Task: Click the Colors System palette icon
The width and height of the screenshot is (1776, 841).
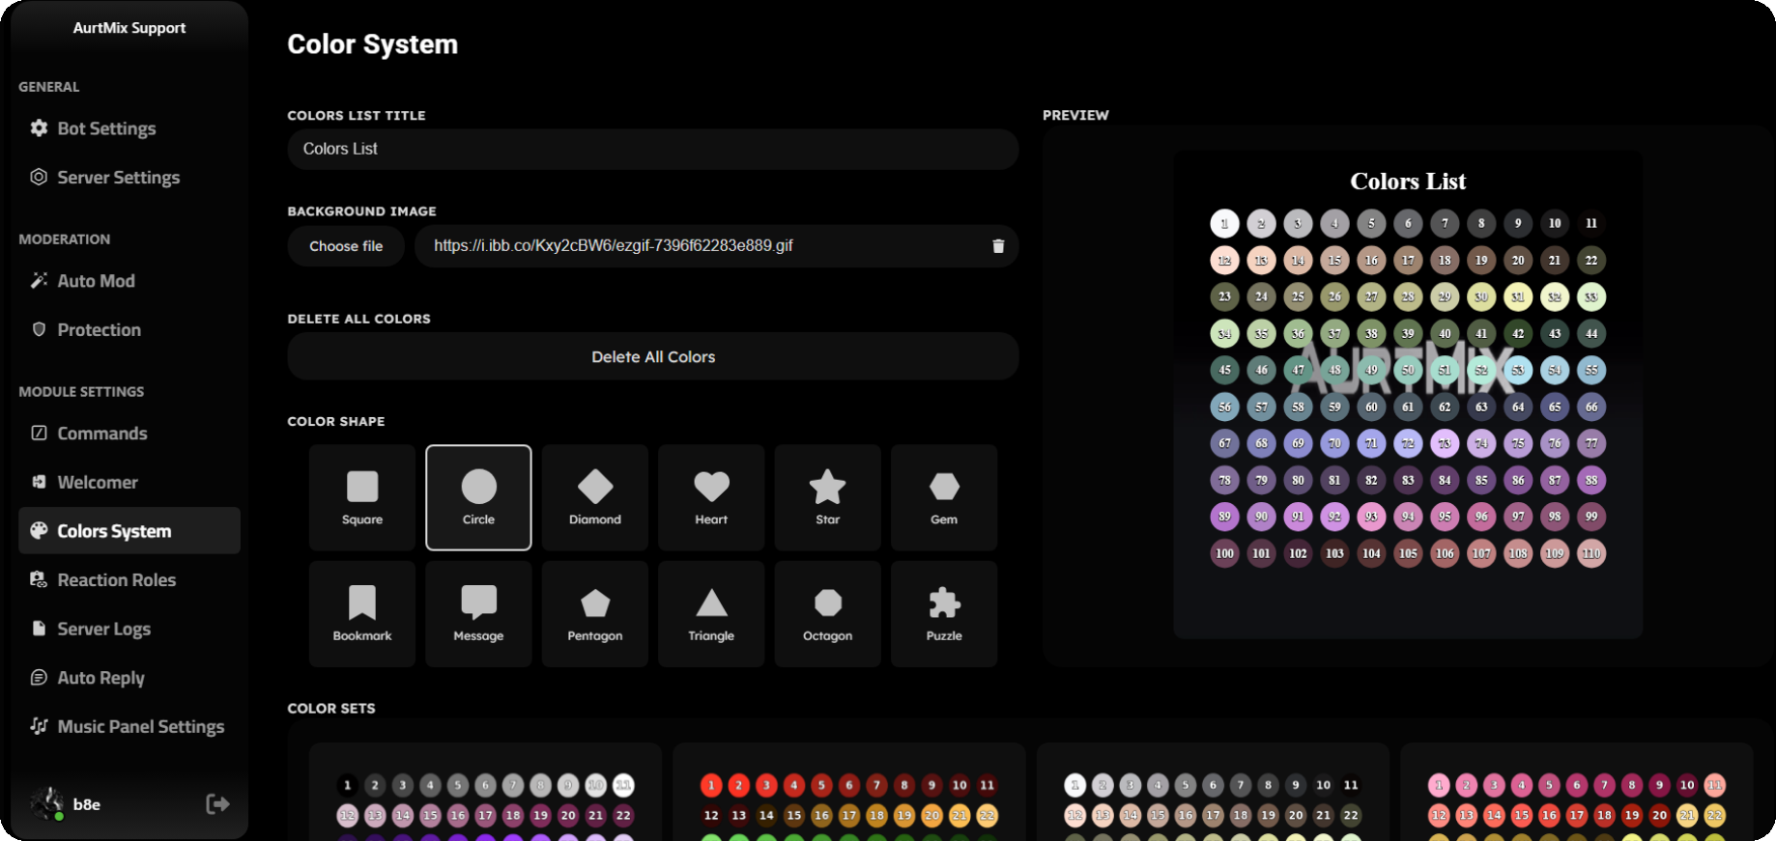Action: click(x=39, y=530)
